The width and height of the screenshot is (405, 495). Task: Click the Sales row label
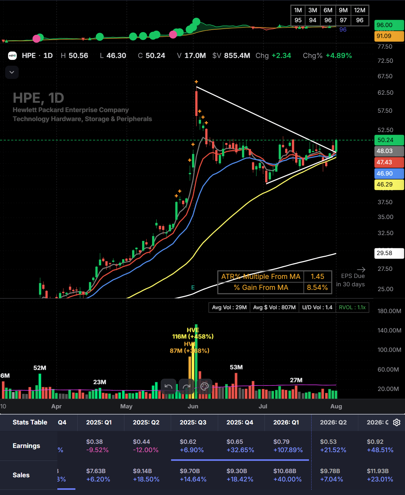point(21,475)
